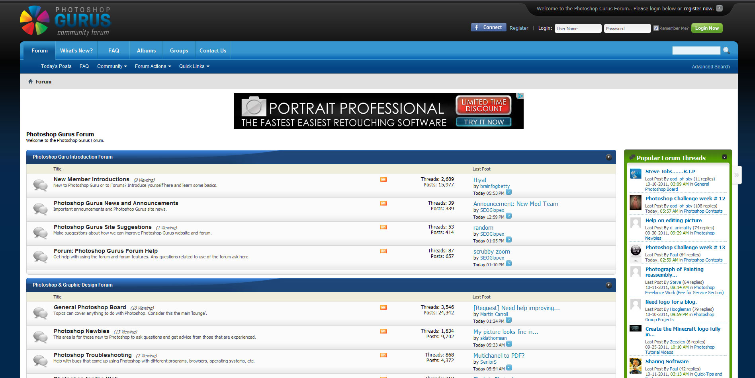Viewport: 755px width, 378px height.
Task: Click RSS icon for News and Announcements
Action: [383, 204]
